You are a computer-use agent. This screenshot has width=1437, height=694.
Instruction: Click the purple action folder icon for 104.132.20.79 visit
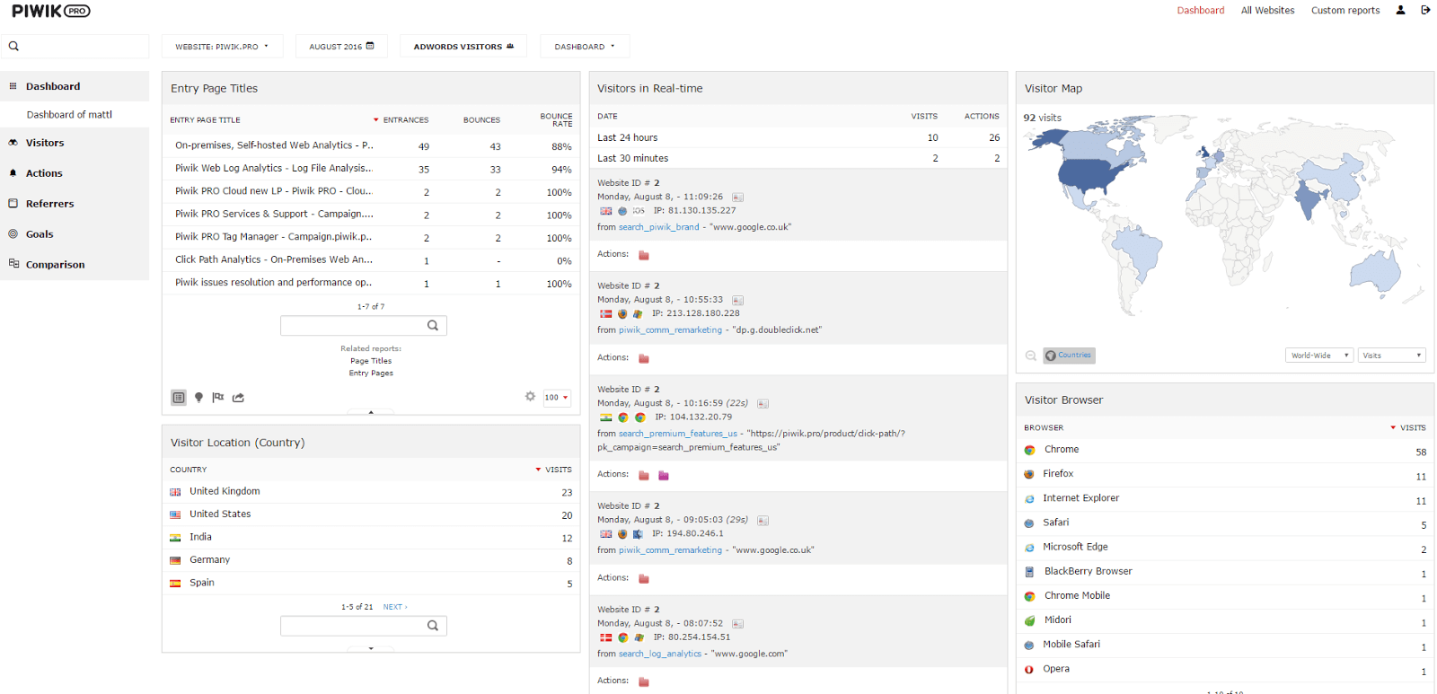pos(664,475)
